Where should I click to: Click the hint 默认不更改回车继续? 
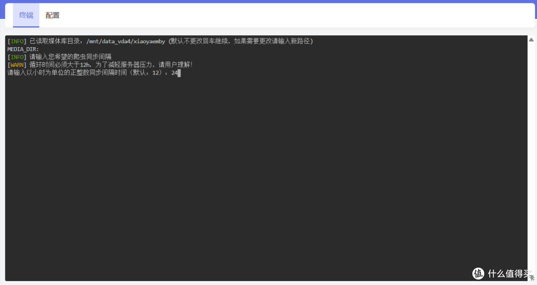(x=199, y=41)
